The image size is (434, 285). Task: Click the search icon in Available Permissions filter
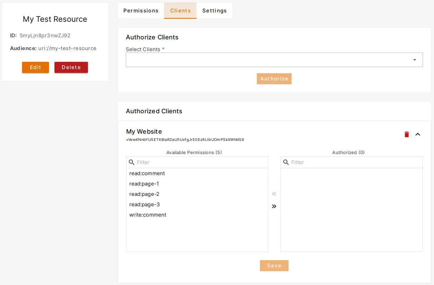click(x=132, y=162)
